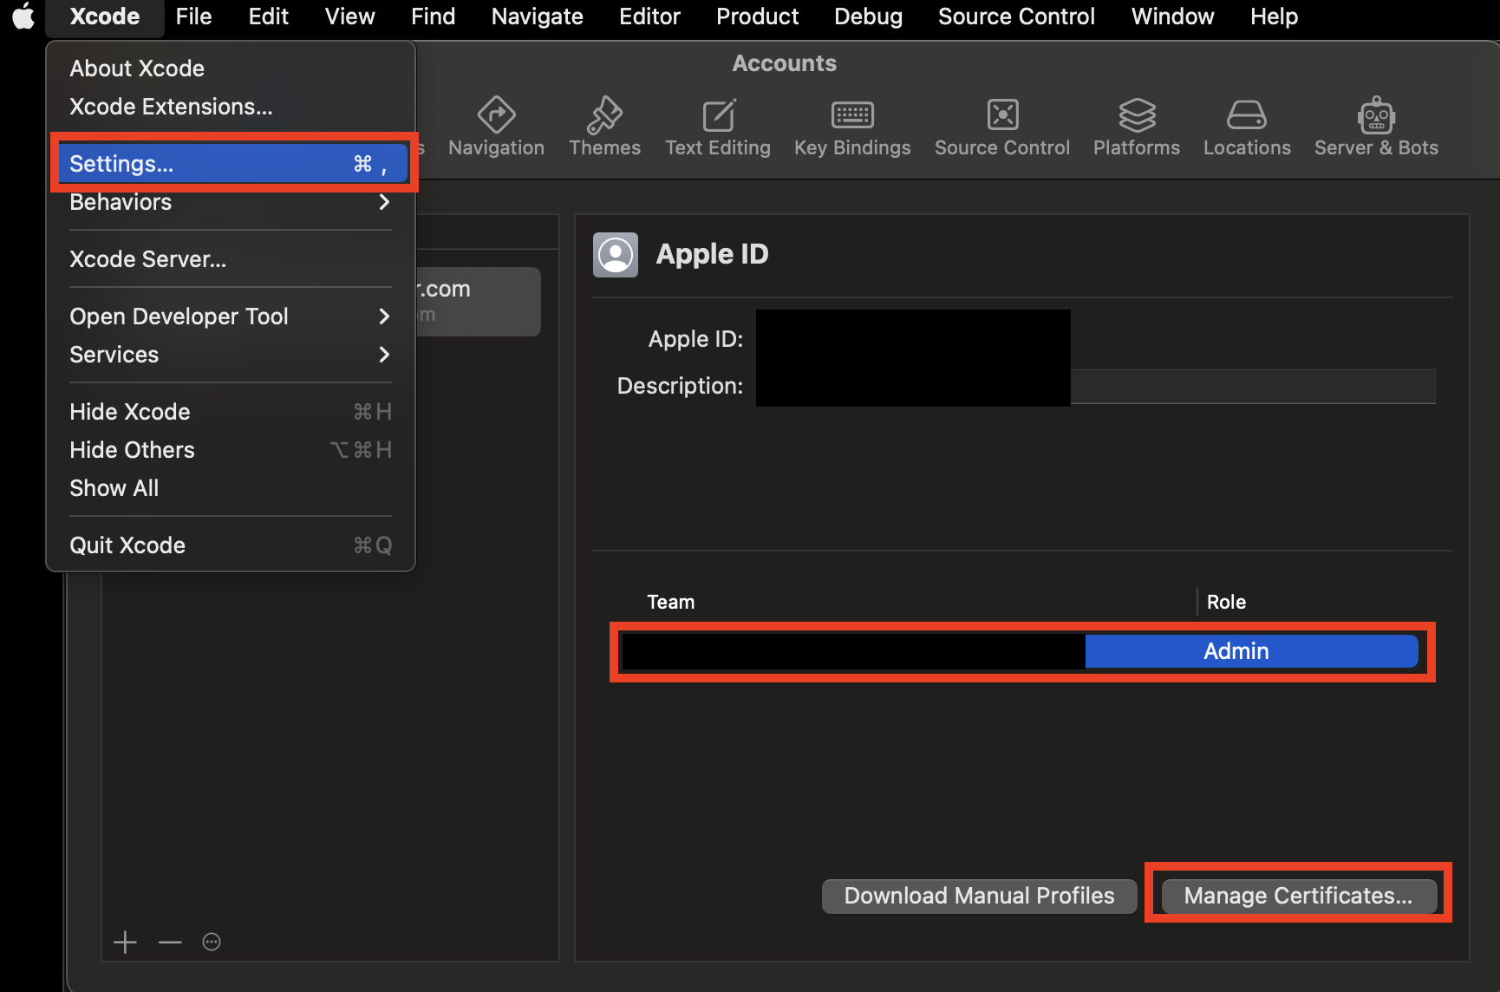Screen dimensions: 1500x992
Task: Open the Navigate menu
Action: (x=537, y=16)
